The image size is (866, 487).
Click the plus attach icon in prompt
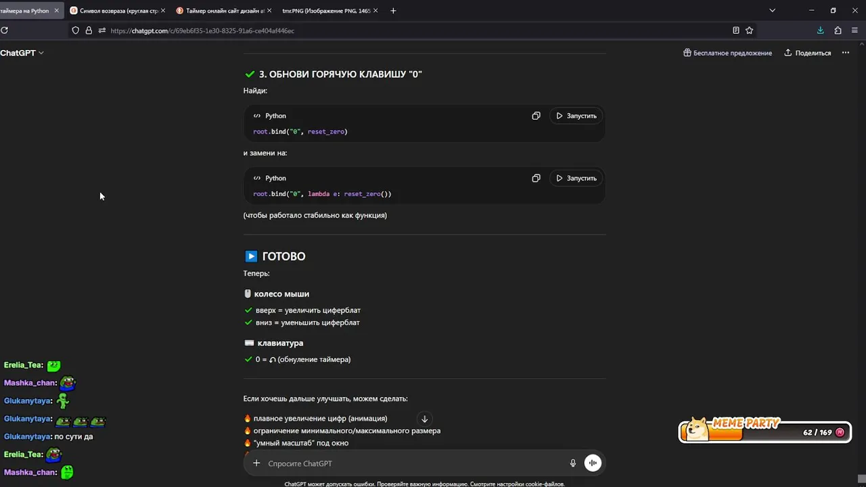click(256, 463)
